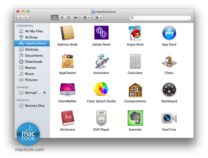This screenshot has height=158, width=208.
Task: Click the Automator robot icon
Action: tap(102, 61)
